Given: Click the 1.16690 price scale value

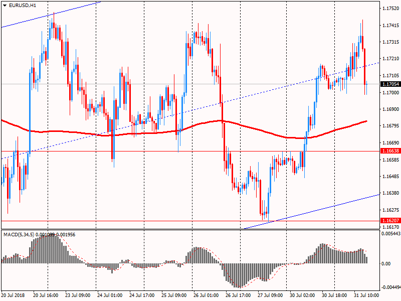Looking at the screenshot, I should point(390,142).
